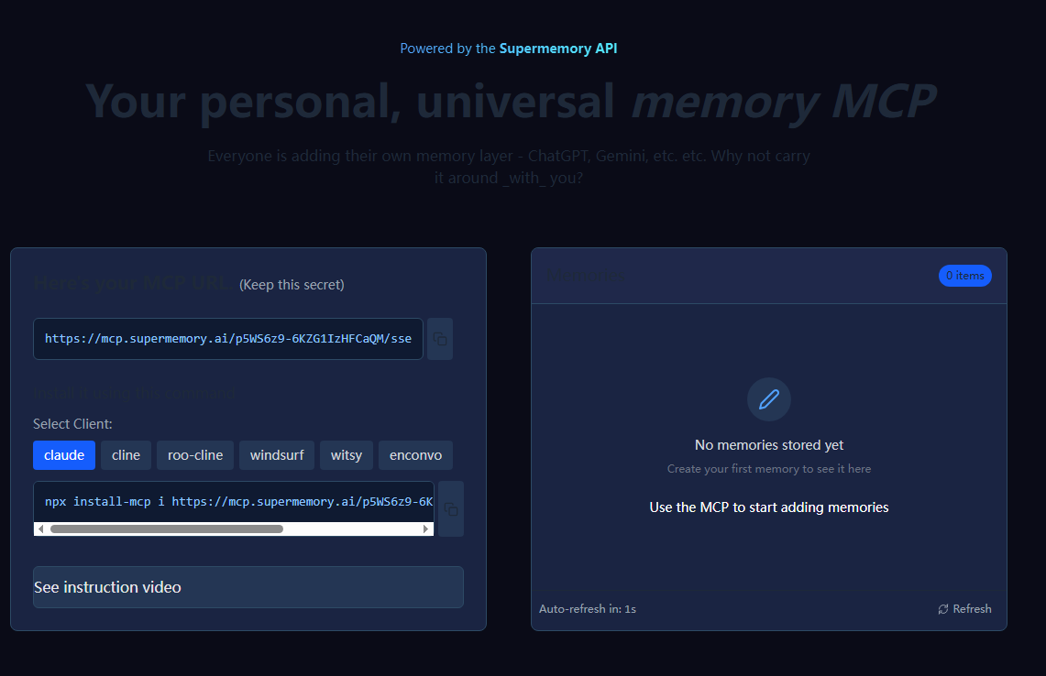Open the Supermemory API link

558,48
